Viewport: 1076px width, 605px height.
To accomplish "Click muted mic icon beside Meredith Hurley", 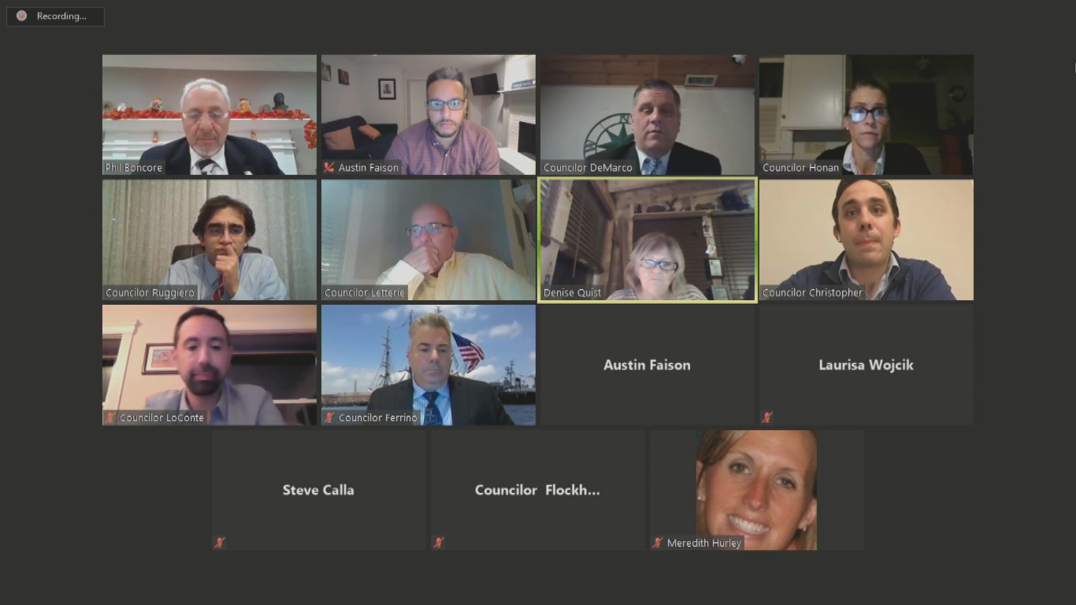I will click(658, 542).
